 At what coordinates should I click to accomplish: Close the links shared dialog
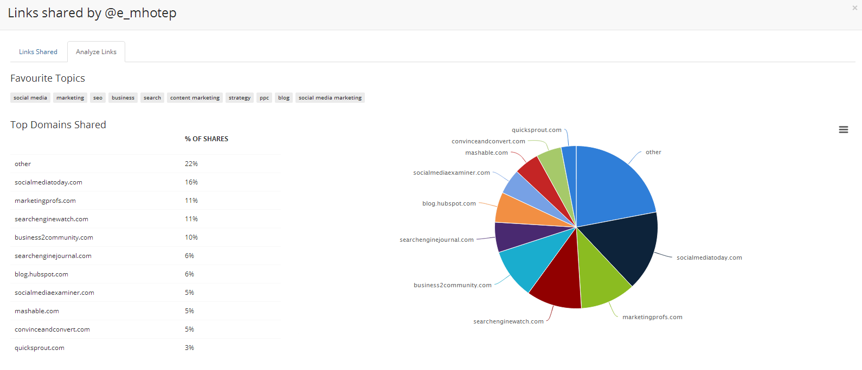point(854,8)
